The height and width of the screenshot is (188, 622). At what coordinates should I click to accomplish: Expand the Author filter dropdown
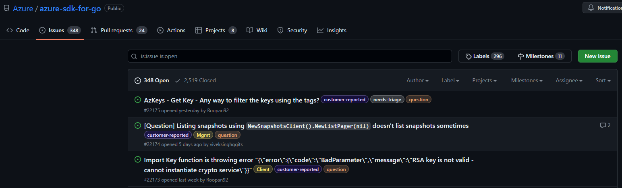[417, 80]
